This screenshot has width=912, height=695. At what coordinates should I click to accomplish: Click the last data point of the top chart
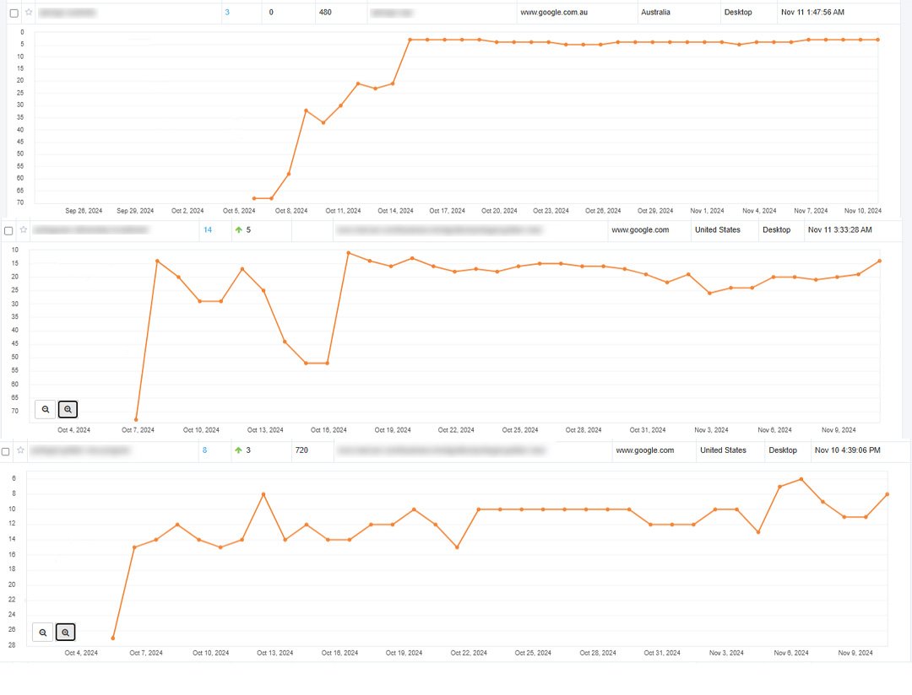[x=877, y=40]
